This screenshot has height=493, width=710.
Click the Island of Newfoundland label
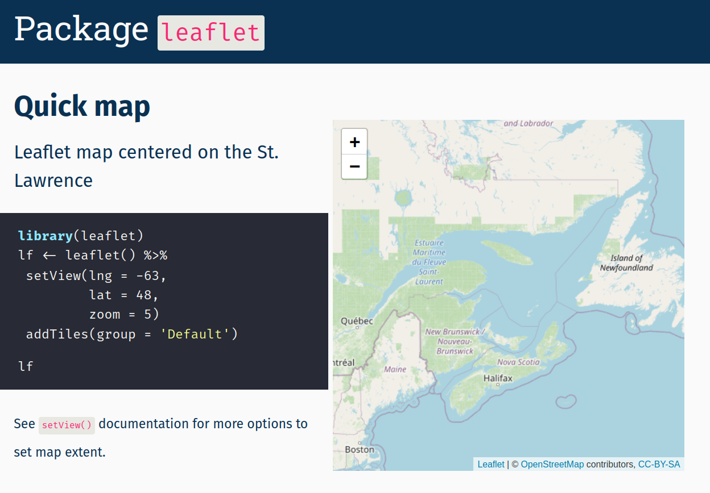click(624, 262)
